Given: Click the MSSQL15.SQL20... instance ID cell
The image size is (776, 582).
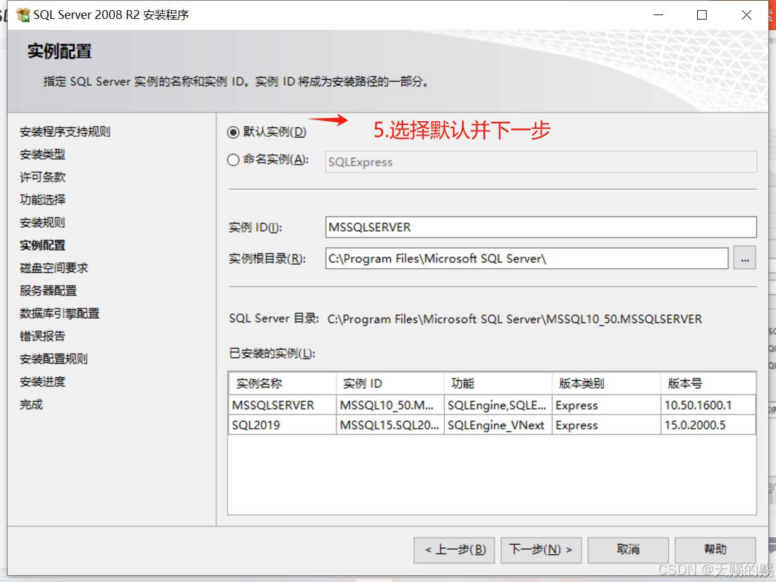Looking at the screenshot, I should [390, 425].
